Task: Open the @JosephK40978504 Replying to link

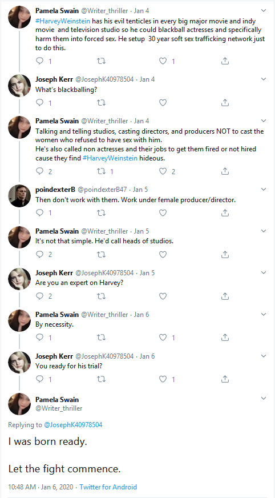Action: click(72, 425)
